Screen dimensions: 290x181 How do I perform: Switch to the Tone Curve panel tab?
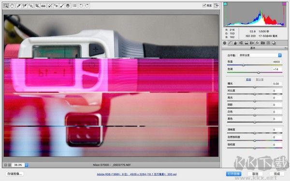pyautogui.click(x=230, y=43)
